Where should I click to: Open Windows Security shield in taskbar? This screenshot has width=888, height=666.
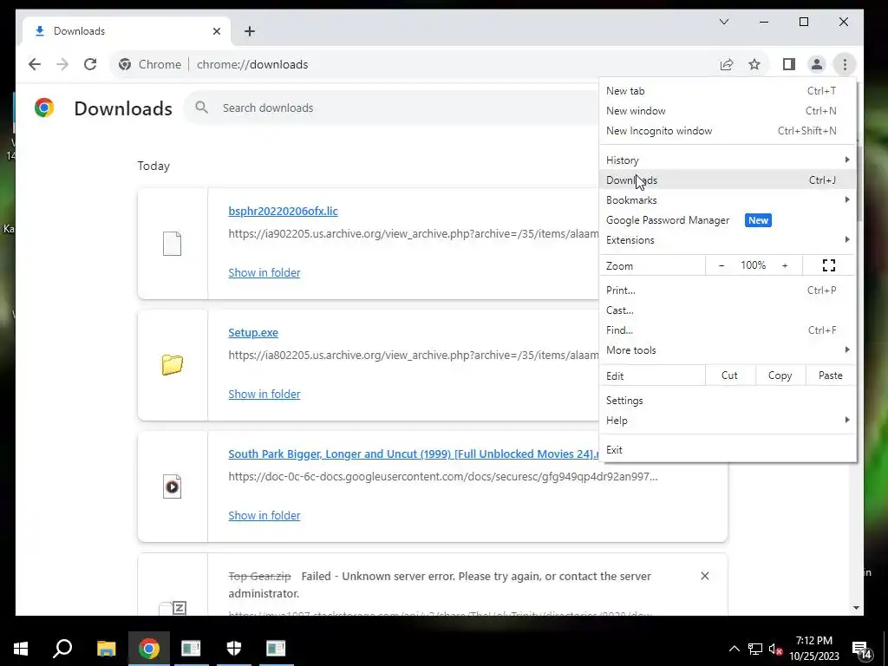pos(234,649)
